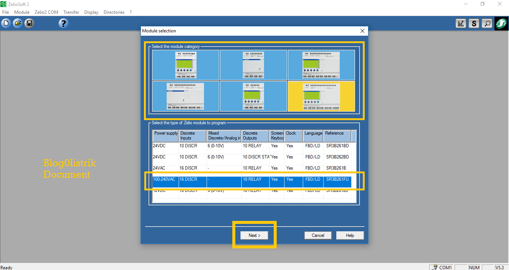Select the simulation mode drawing icon
Screen dimensions: 509x270
pyautogui.click(x=461, y=23)
